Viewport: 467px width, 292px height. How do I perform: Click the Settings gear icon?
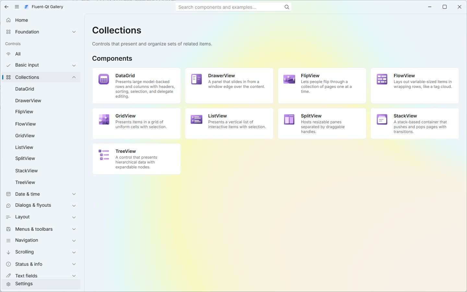point(8,284)
